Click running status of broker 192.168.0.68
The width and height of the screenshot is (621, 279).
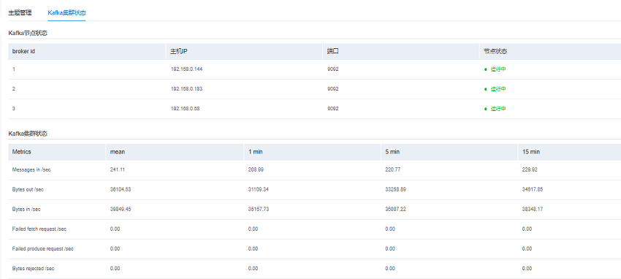pos(495,109)
